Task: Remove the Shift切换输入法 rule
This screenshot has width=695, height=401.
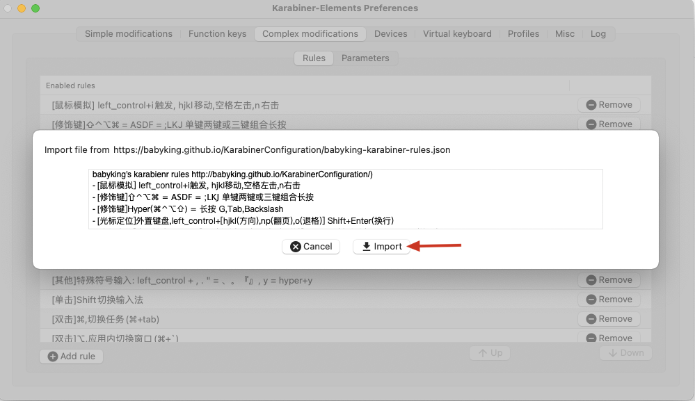Action: (x=609, y=300)
